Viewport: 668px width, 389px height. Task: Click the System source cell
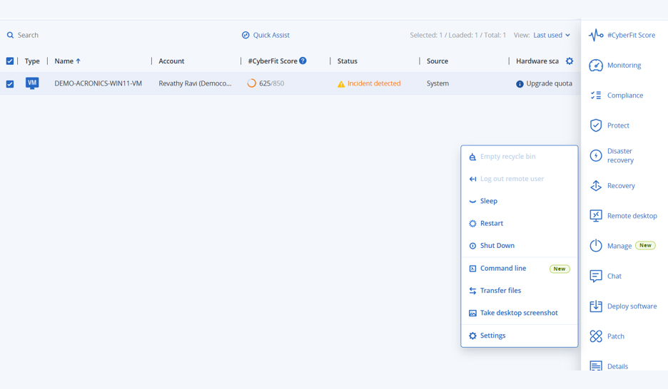pyautogui.click(x=437, y=83)
